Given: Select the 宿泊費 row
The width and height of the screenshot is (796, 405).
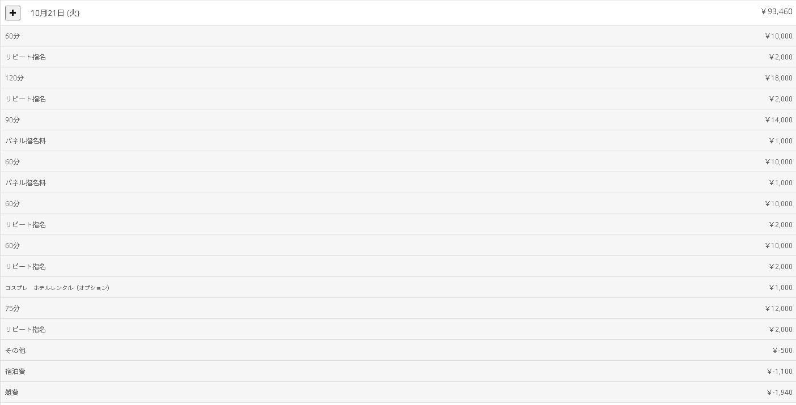Looking at the screenshot, I should (15, 372).
